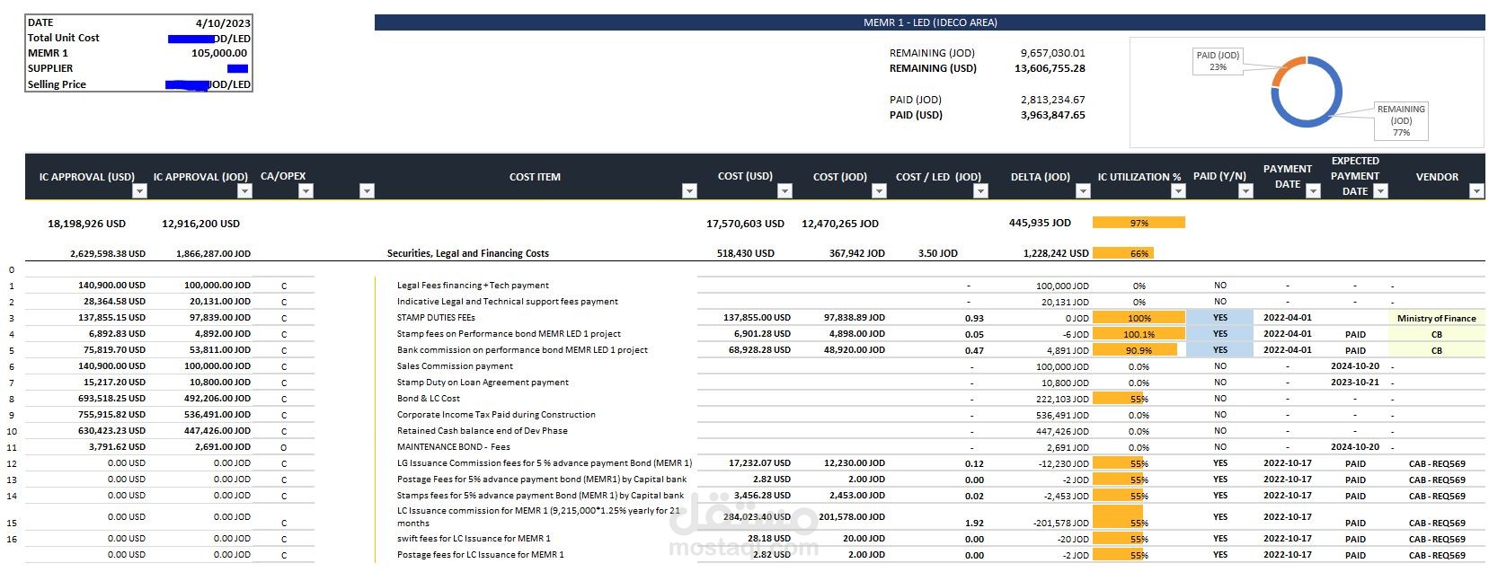
Task: Click the YES cell in STAMP DUTIES FEEs row
Action: click(1219, 318)
